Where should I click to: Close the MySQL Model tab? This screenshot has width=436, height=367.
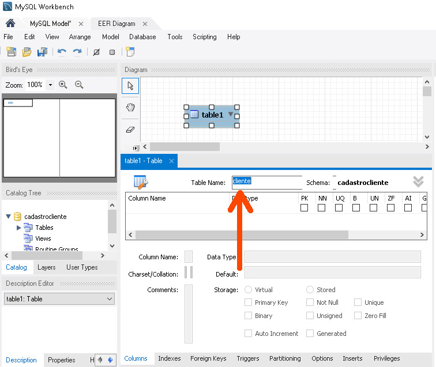tap(81, 24)
